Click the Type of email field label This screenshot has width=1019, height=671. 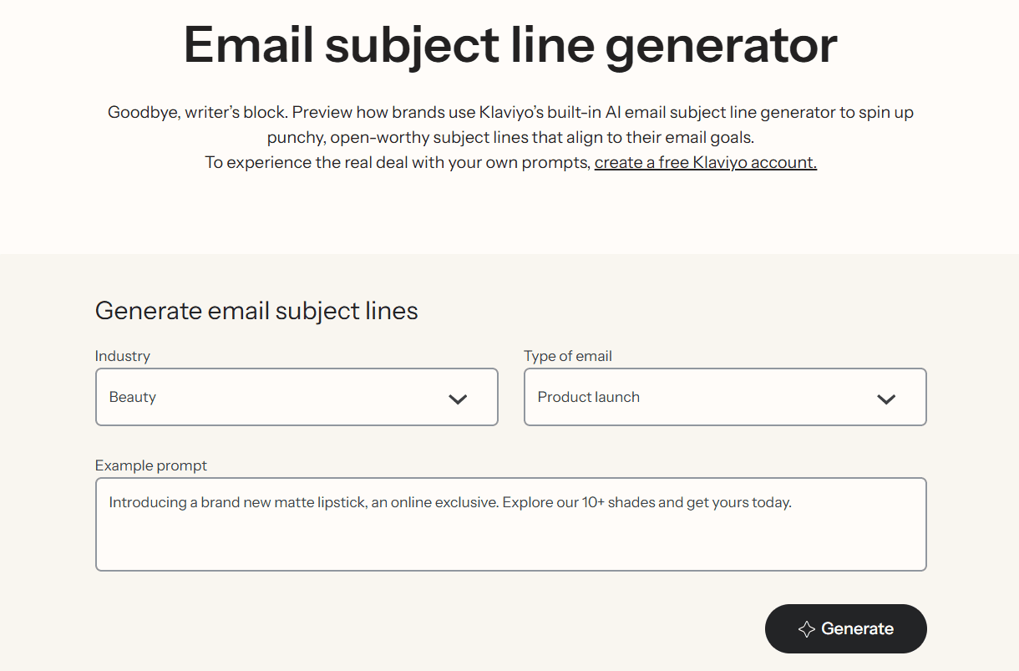pos(568,356)
